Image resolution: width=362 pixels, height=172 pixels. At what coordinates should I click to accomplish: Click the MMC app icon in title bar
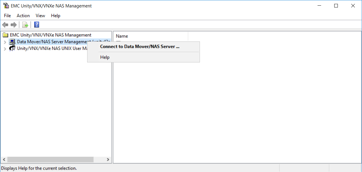pyautogui.click(x=6, y=6)
